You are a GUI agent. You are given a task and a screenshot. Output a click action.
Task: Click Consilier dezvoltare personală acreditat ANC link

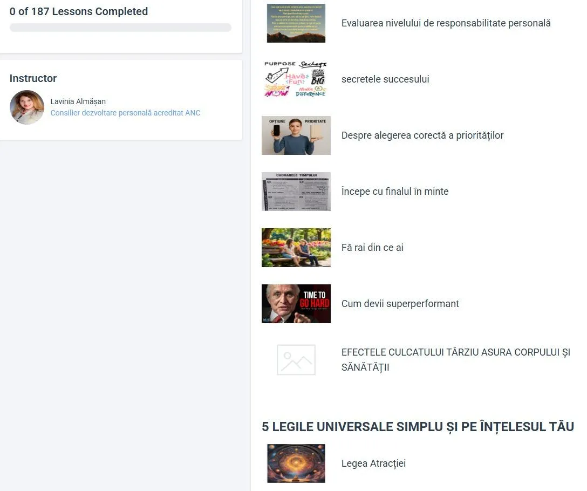125,113
